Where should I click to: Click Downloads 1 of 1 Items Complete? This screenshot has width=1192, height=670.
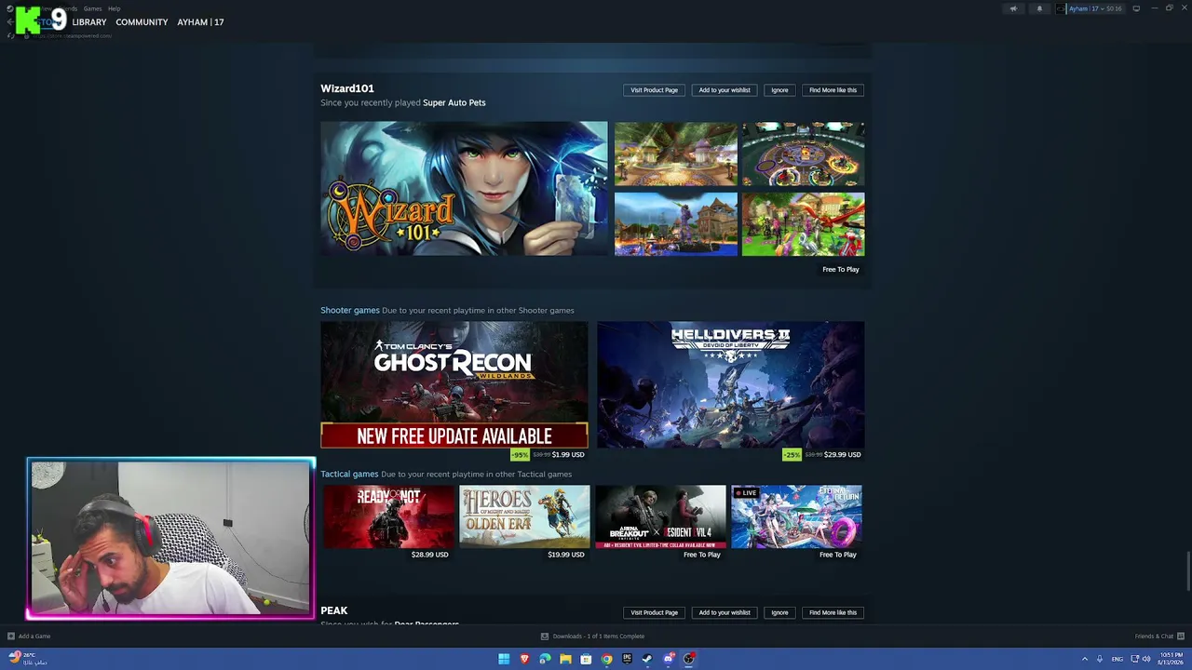tap(599, 636)
